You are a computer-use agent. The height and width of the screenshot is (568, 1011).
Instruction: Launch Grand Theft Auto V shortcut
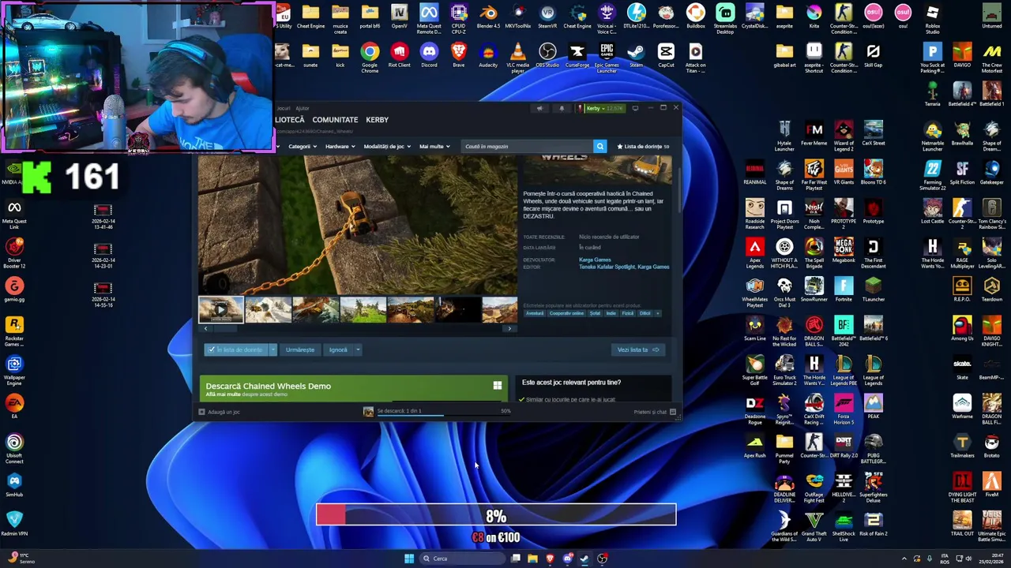coord(814,525)
